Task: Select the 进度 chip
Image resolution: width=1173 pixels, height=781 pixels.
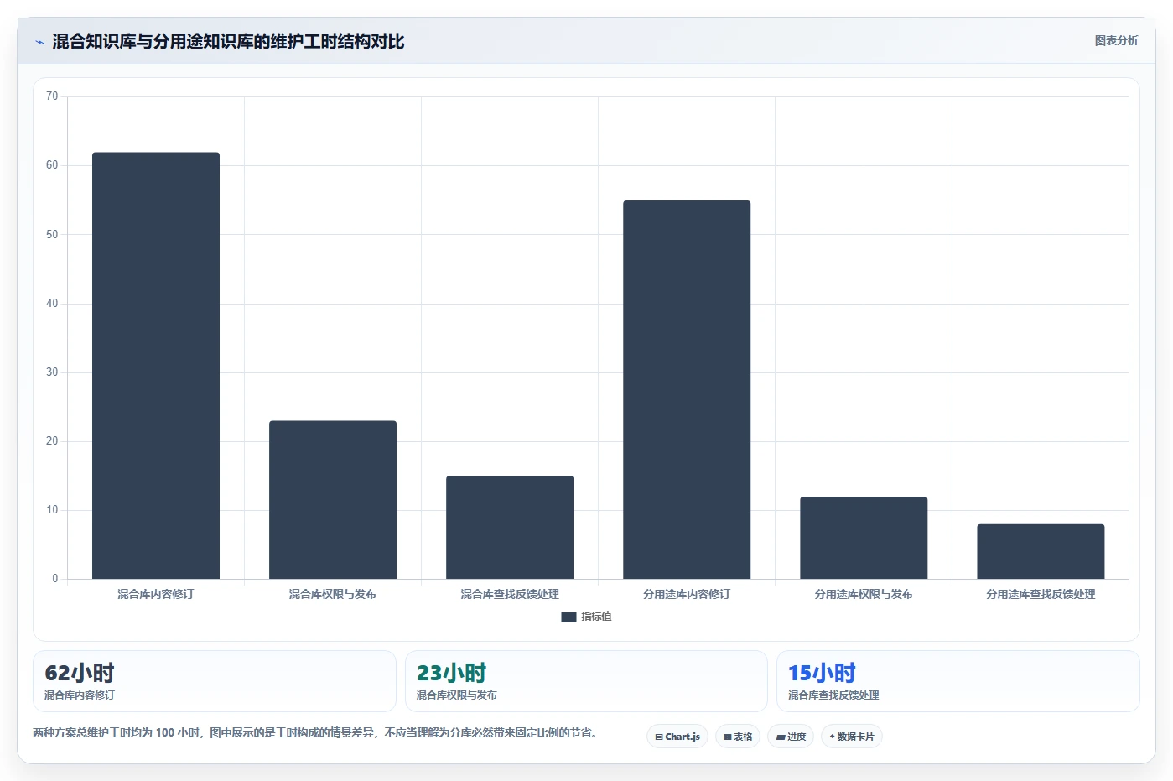Action: (791, 737)
